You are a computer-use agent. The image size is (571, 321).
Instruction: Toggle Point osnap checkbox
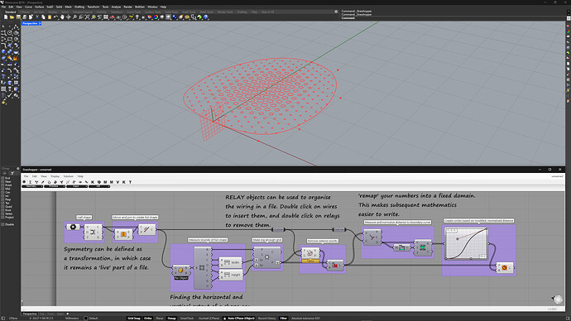2,185
